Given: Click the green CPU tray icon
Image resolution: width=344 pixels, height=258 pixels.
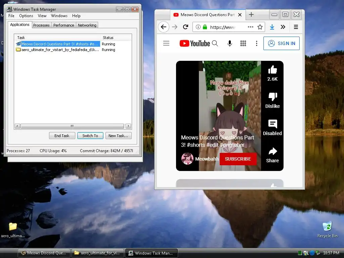Looking at the screenshot, I should pyautogui.click(x=300, y=253).
